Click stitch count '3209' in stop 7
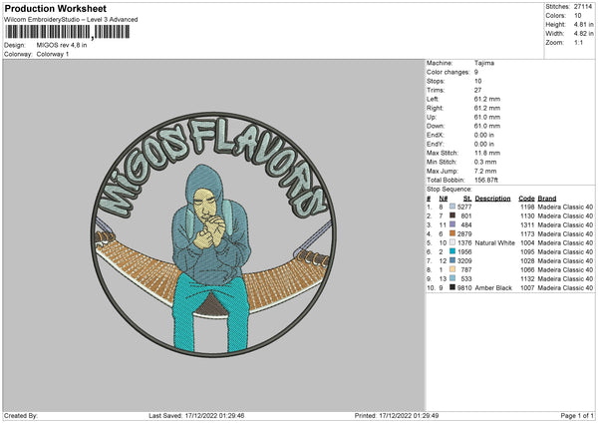The width and height of the screenshot is (598, 423). [x=464, y=260]
